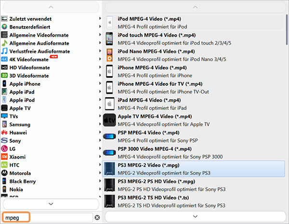Click the profile list vertical scrollbar
Viewport: 289px width, 224px height.
tap(287, 29)
